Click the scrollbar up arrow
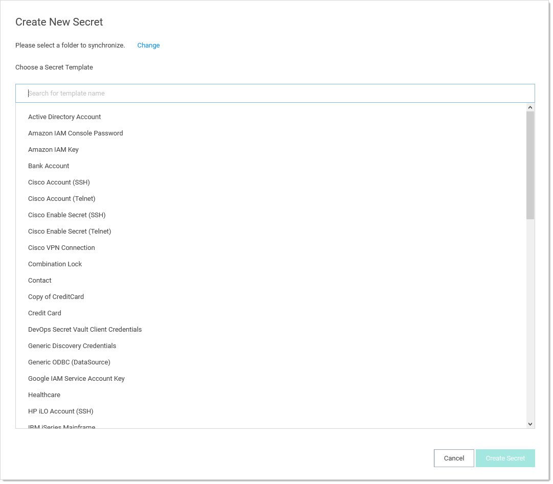Screen dimensions: 553x484 pyautogui.click(x=530, y=107)
